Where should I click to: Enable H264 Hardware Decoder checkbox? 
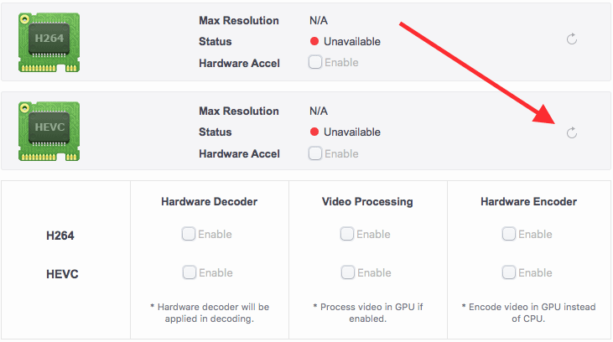pos(189,234)
